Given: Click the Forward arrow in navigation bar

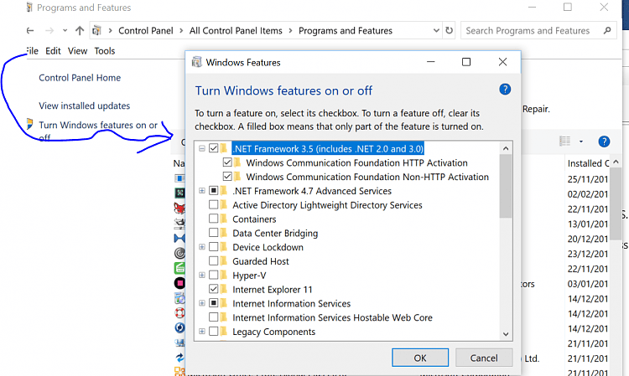Looking at the screenshot, I should 49,31.
